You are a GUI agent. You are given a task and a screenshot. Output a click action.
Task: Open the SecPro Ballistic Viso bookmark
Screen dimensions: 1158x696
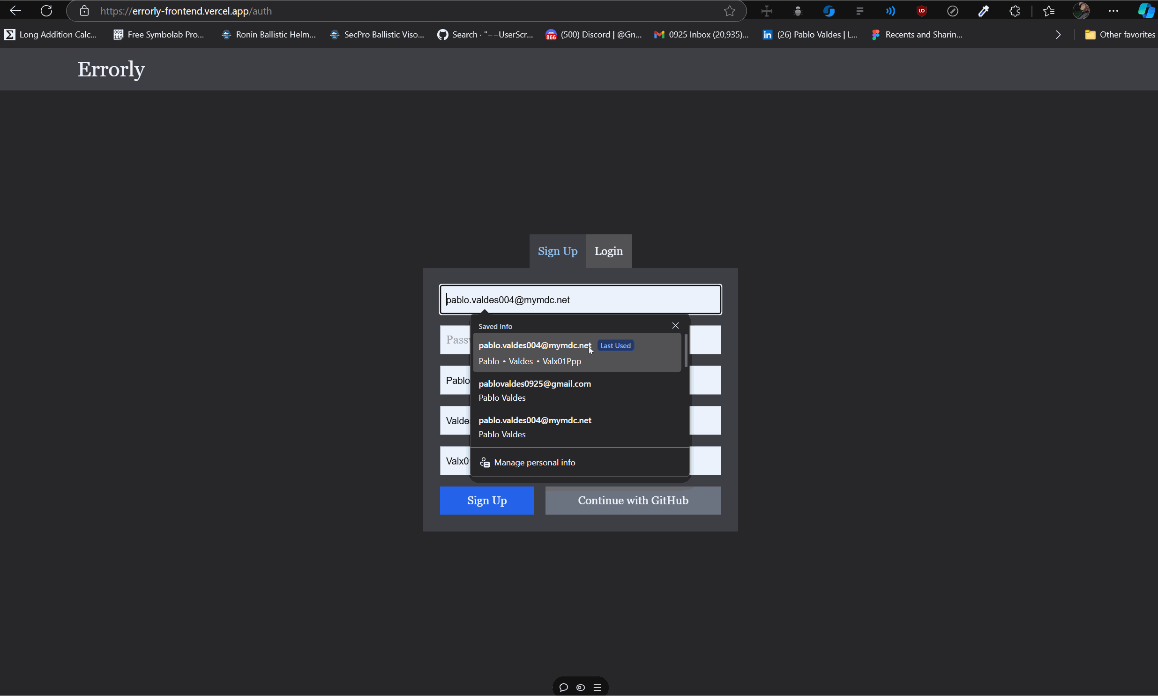click(377, 34)
